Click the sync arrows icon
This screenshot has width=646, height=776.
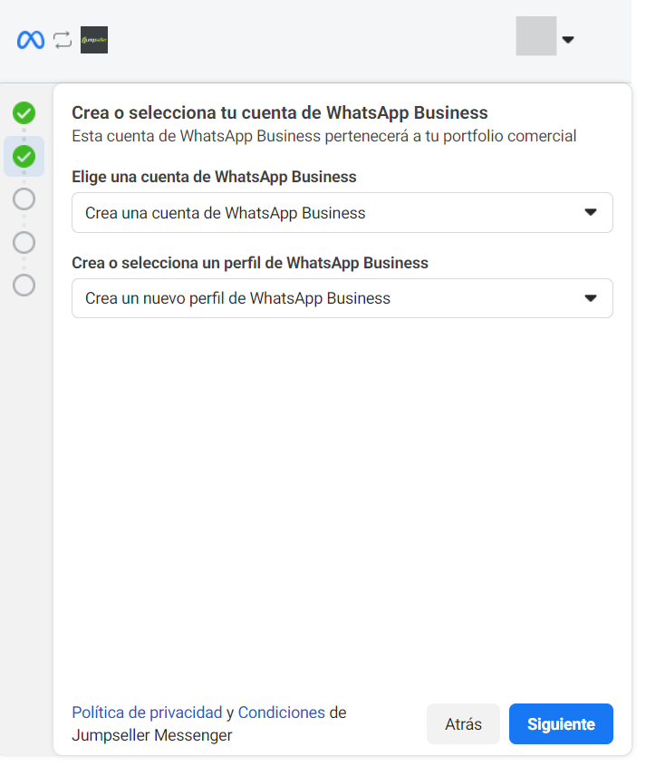[x=63, y=40]
